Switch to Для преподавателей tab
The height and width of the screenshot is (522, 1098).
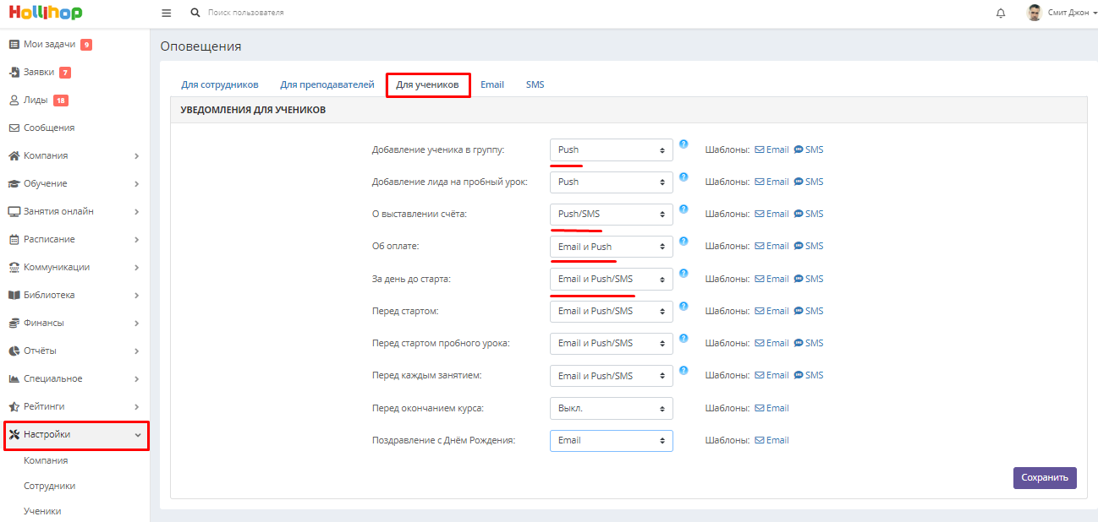[327, 84]
